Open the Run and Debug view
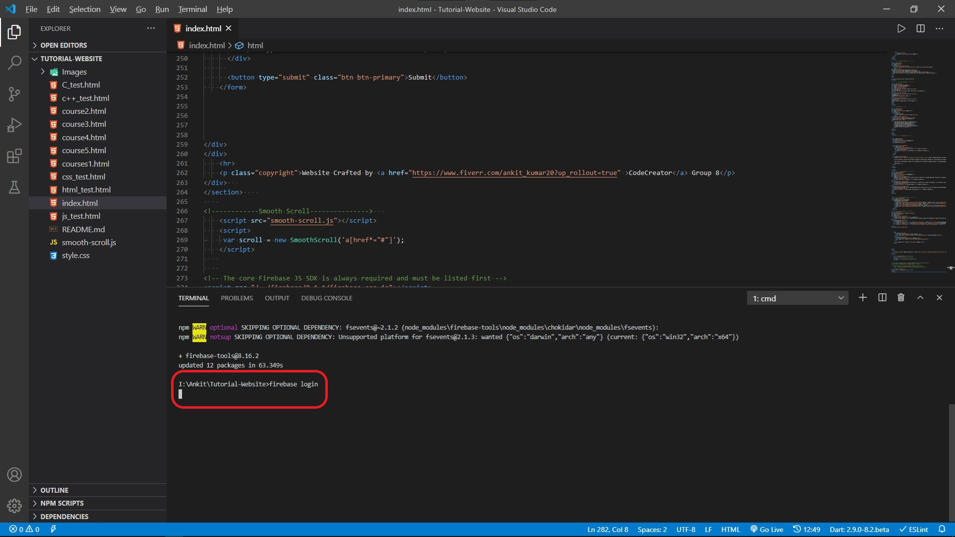Screen dimensions: 955x537 coord(14,125)
